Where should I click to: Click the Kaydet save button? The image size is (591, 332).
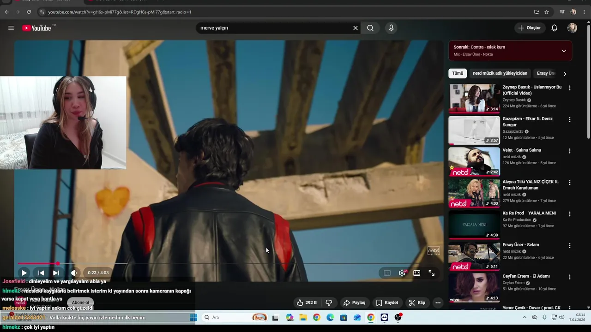point(387,303)
